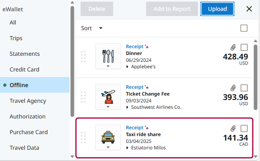The height and width of the screenshot is (161, 260).
Task: Open Statements in the sidebar
Action: pyautogui.click(x=35, y=54)
